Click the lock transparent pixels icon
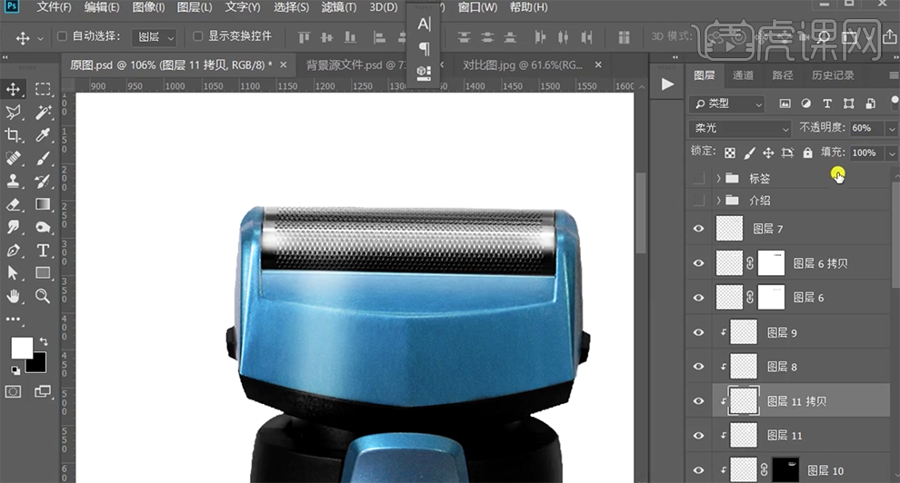This screenshot has height=483, width=900. (729, 153)
